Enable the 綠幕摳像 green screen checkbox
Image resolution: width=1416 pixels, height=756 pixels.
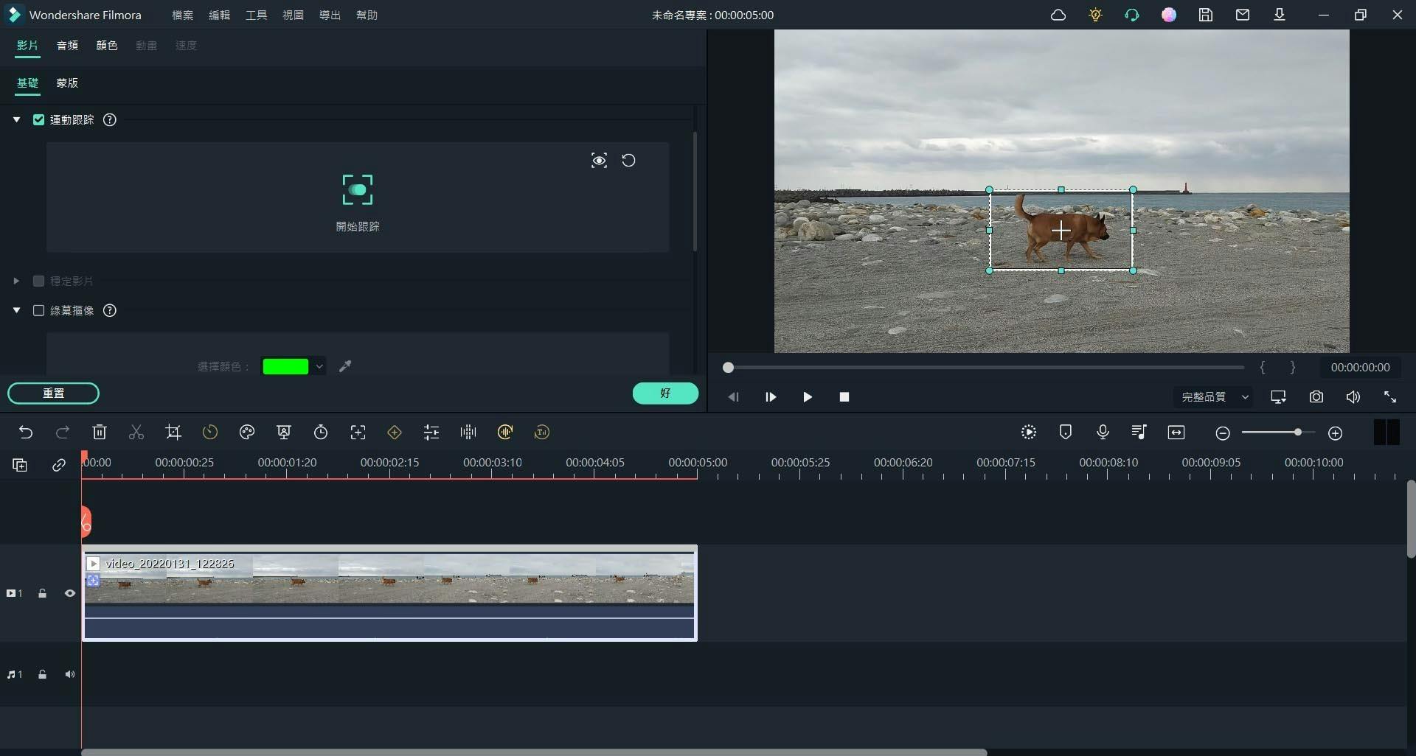pos(39,310)
